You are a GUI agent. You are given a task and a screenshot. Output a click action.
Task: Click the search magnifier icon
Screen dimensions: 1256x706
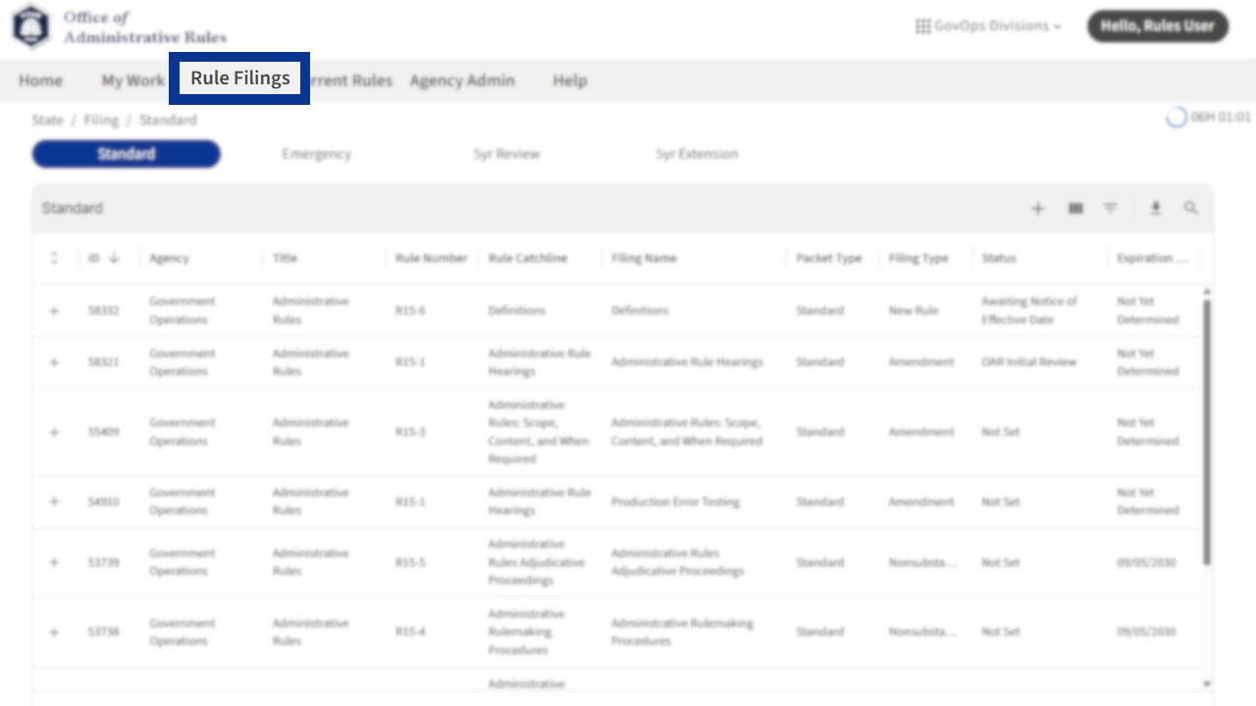(x=1190, y=208)
